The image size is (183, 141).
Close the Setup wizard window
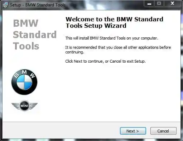[172, 4]
